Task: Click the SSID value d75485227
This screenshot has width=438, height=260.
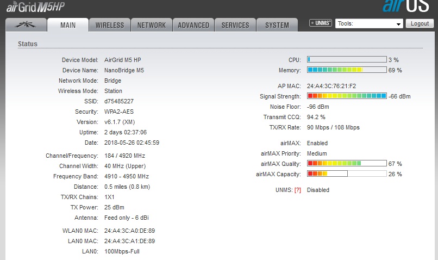Action: pyautogui.click(x=119, y=101)
